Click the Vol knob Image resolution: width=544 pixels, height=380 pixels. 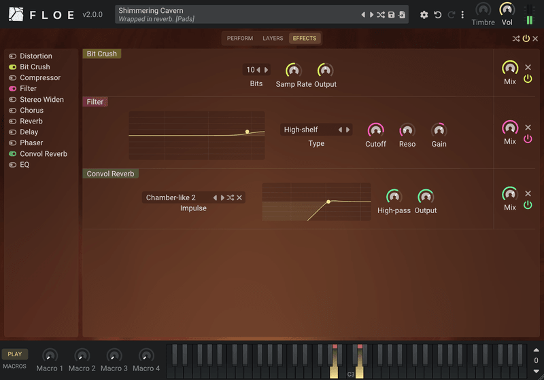(x=507, y=9)
